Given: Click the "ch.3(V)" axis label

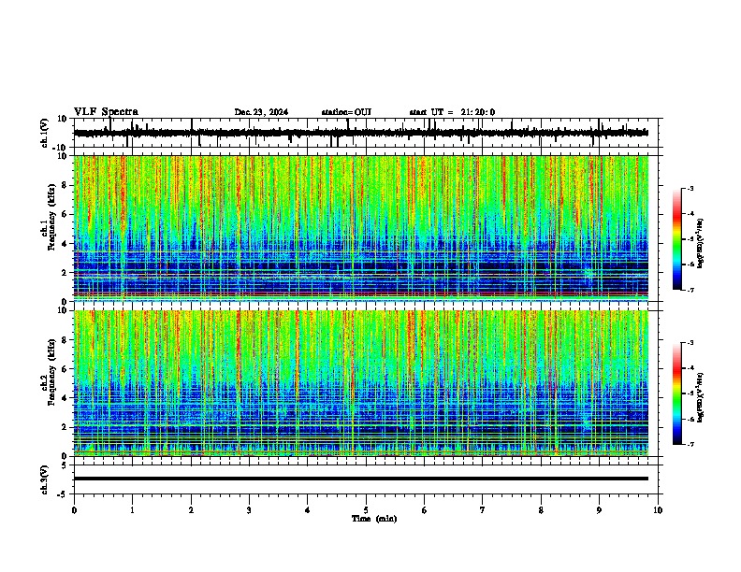Looking at the screenshot, I should 45,479.
